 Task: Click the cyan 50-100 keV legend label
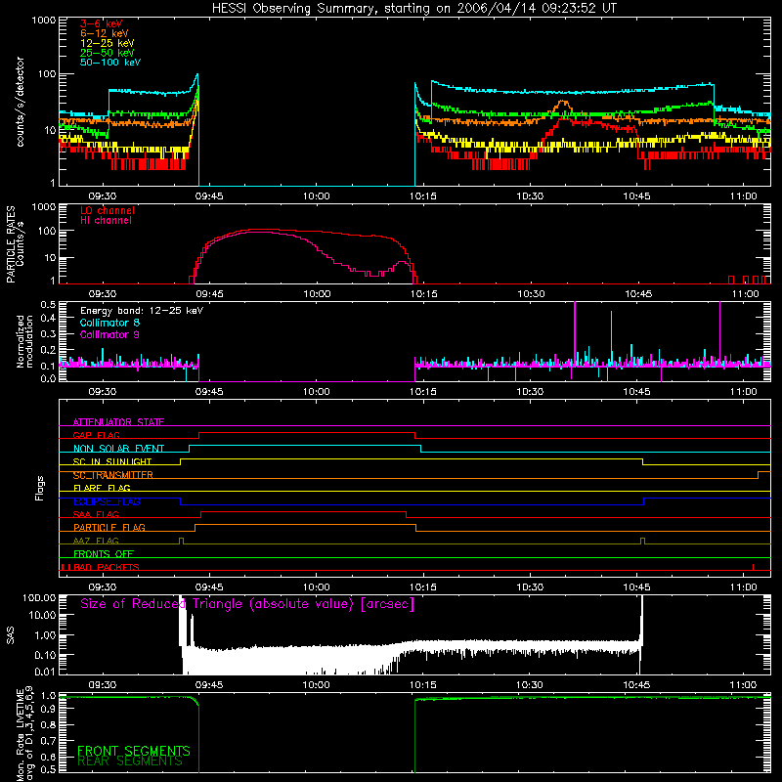coord(109,63)
